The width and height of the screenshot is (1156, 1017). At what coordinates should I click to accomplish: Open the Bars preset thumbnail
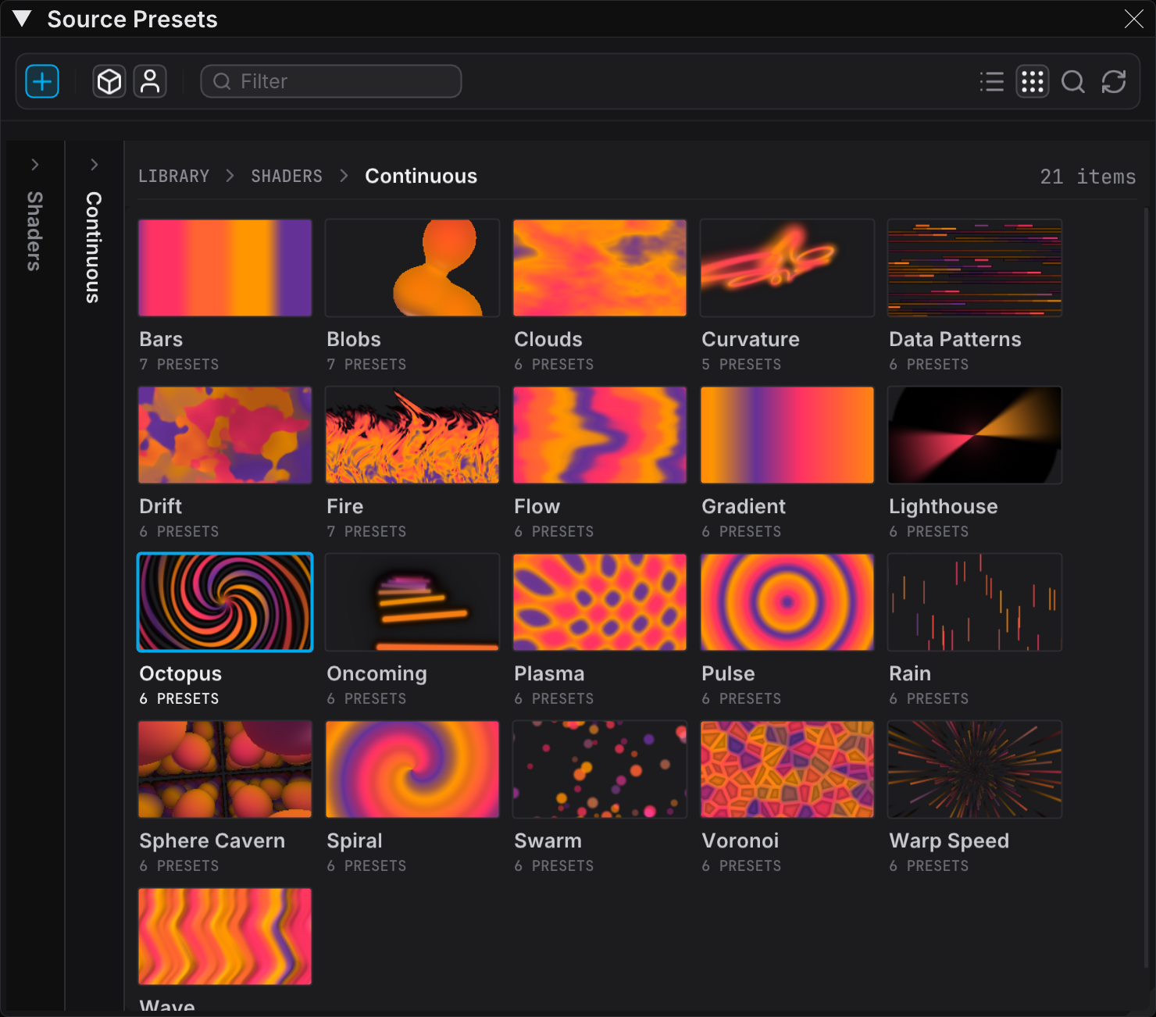pos(225,268)
